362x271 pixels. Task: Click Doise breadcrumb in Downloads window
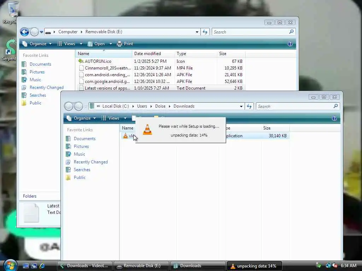(x=160, y=106)
